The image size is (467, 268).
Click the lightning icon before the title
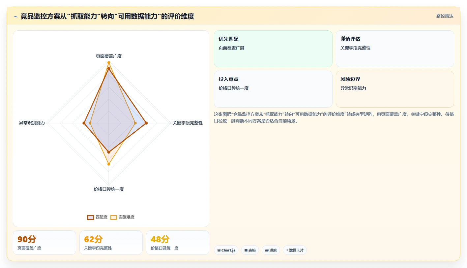coord(15,17)
